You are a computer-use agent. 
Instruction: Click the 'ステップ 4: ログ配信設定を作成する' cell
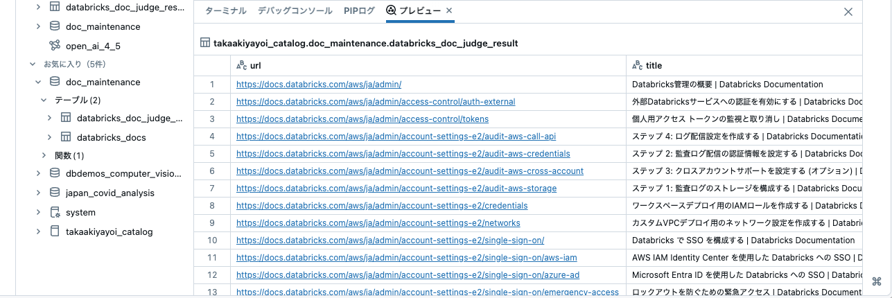(744, 137)
